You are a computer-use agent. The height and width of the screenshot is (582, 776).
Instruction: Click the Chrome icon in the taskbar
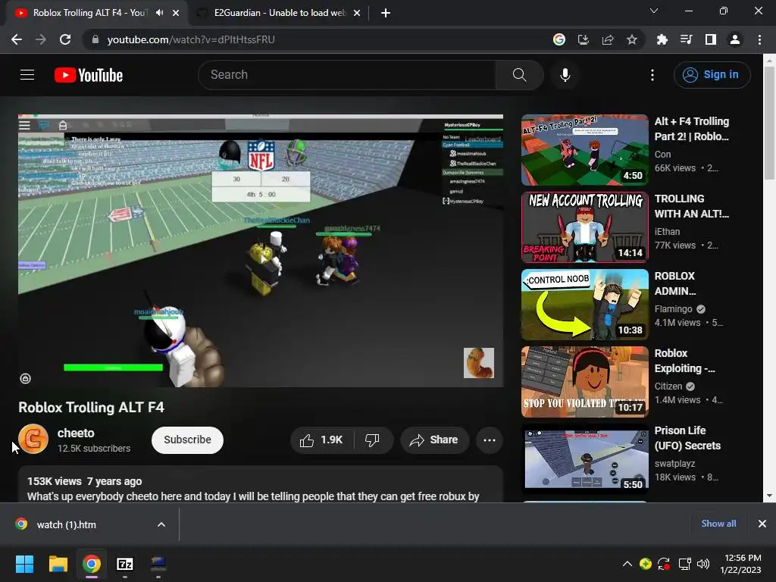(92, 564)
